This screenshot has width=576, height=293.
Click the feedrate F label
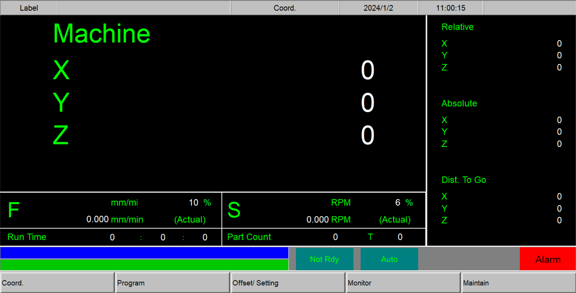tap(14, 210)
